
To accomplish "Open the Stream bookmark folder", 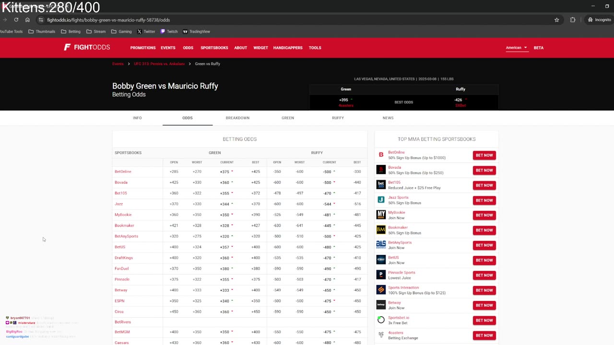I will coord(96,32).
